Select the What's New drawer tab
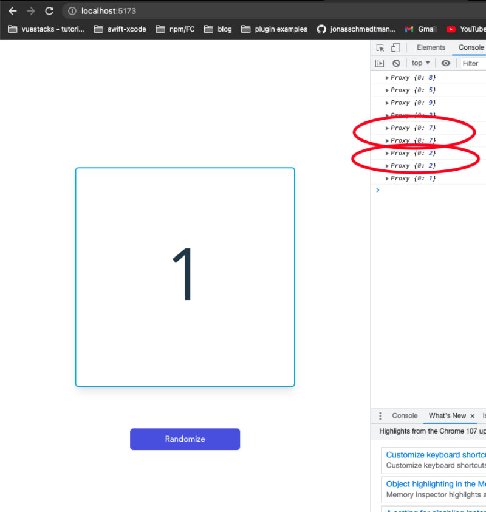The image size is (486, 512). tap(447, 415)
